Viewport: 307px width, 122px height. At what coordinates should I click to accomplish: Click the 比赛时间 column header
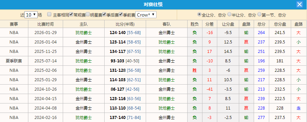coord(46,24)
